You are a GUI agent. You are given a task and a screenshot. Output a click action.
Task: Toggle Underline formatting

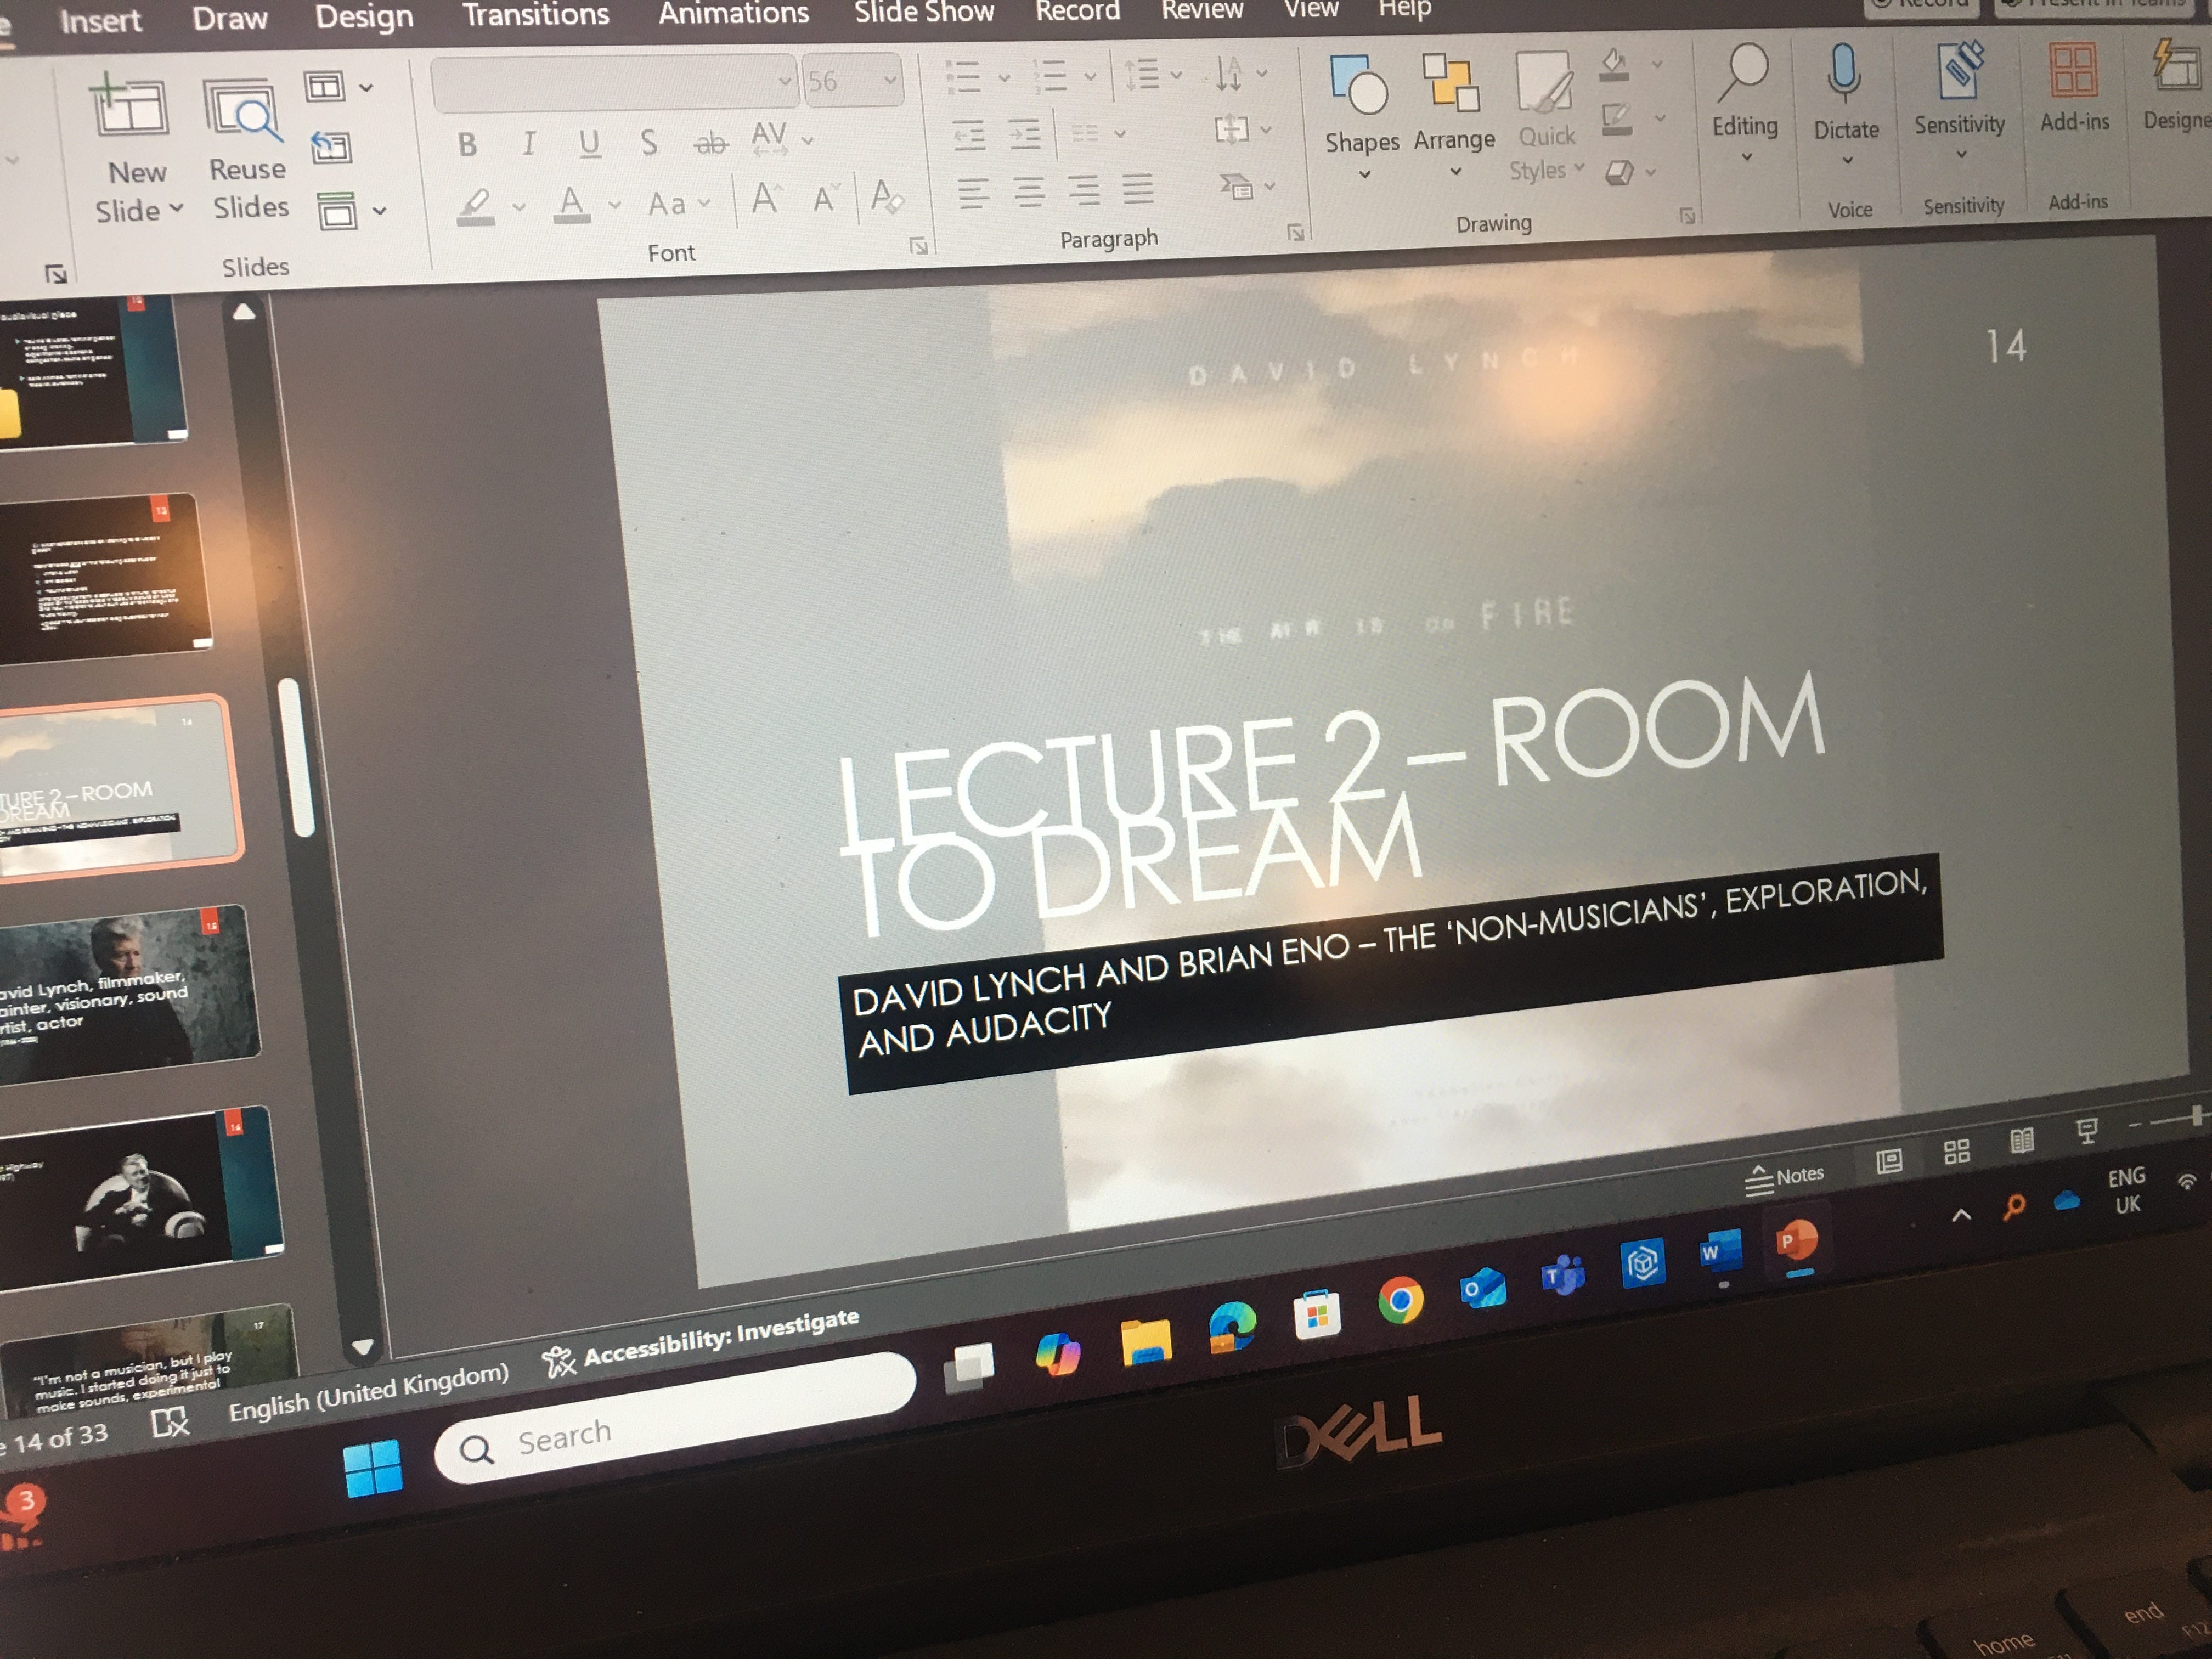(590, 144)
